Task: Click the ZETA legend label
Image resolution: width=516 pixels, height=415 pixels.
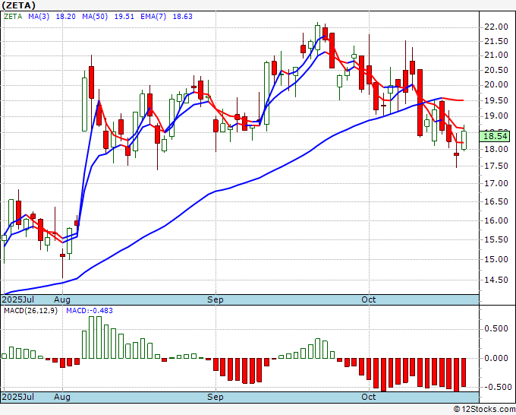Action: point(13,17)
